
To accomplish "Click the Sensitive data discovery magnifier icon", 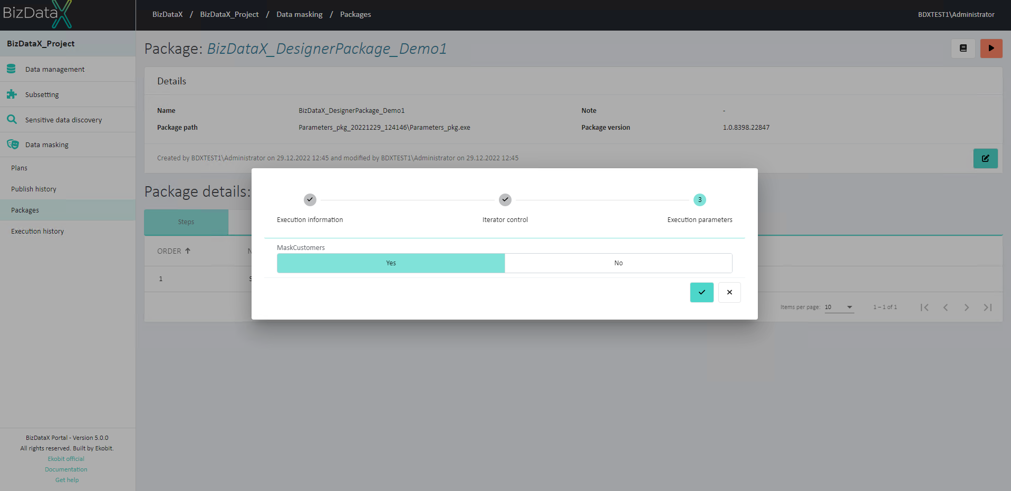I will [12, 120].
